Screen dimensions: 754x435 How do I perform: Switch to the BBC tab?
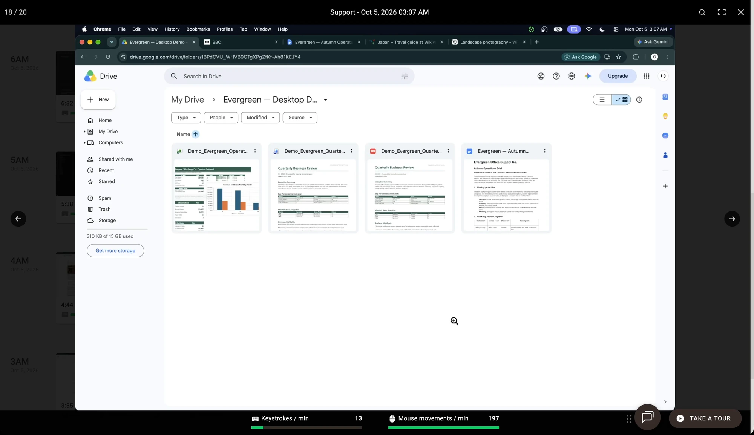coord(241,42)
